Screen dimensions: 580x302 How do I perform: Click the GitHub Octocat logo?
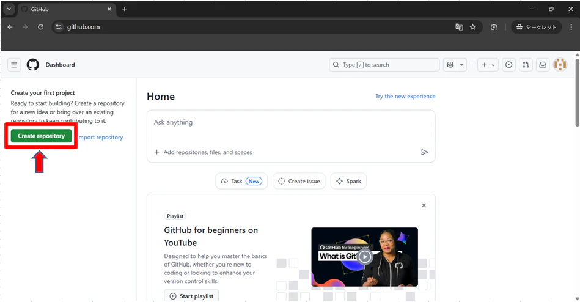coord(32,65)
